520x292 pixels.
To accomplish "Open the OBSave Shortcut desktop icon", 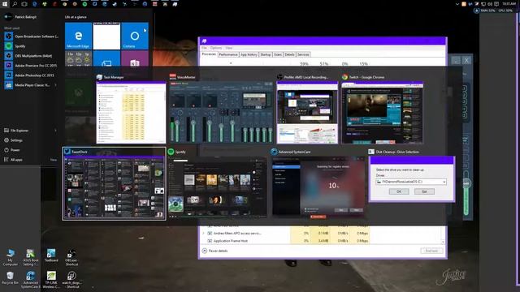I will click(71, 258).
